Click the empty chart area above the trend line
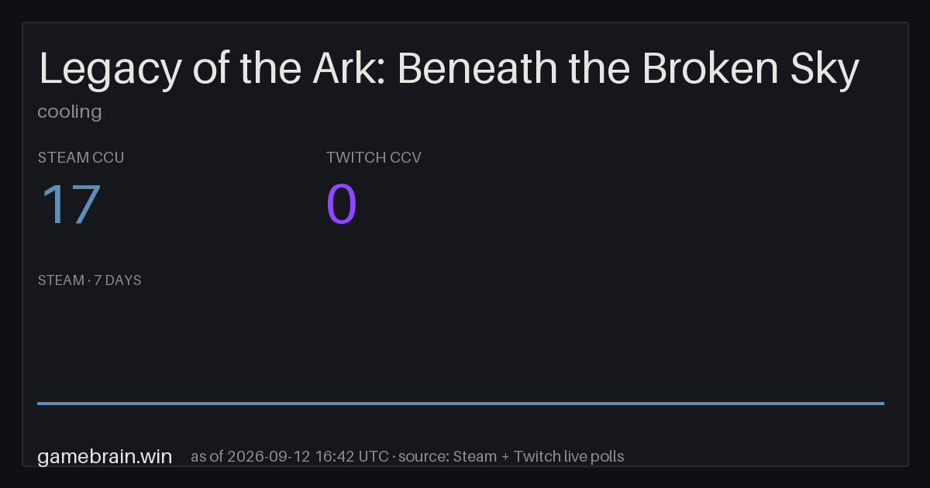The width and height of the screenshot is (930, 488). coord(460,345)
